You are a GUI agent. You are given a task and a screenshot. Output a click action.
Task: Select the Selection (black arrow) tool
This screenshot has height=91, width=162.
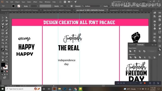point(3,17)
